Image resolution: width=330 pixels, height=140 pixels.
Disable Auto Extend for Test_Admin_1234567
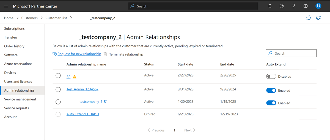tap(271, 91)
